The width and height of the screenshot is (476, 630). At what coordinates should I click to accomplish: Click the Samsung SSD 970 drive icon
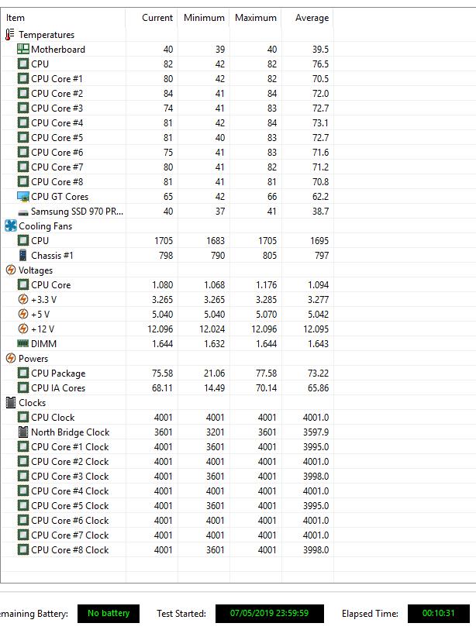pos(23,212)
